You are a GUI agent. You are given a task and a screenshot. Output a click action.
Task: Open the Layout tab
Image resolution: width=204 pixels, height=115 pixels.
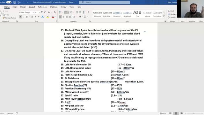(32, 7)
